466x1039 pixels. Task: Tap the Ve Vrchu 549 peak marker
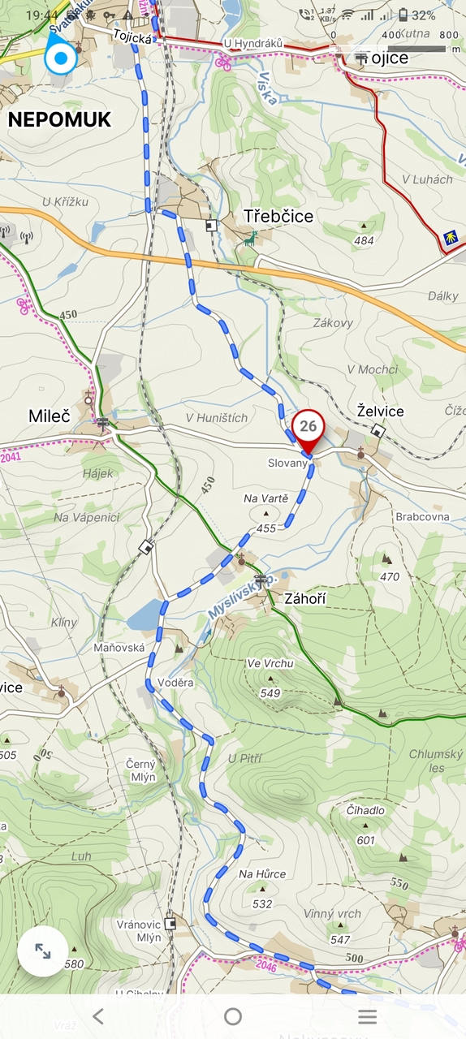point(270,678)
